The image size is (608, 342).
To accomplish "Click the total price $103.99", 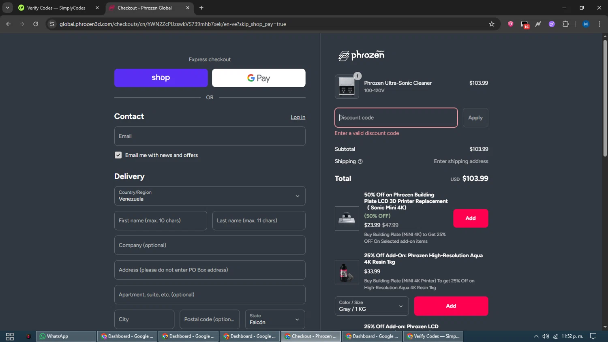I will pyautogui.click(x=475, y=178).
